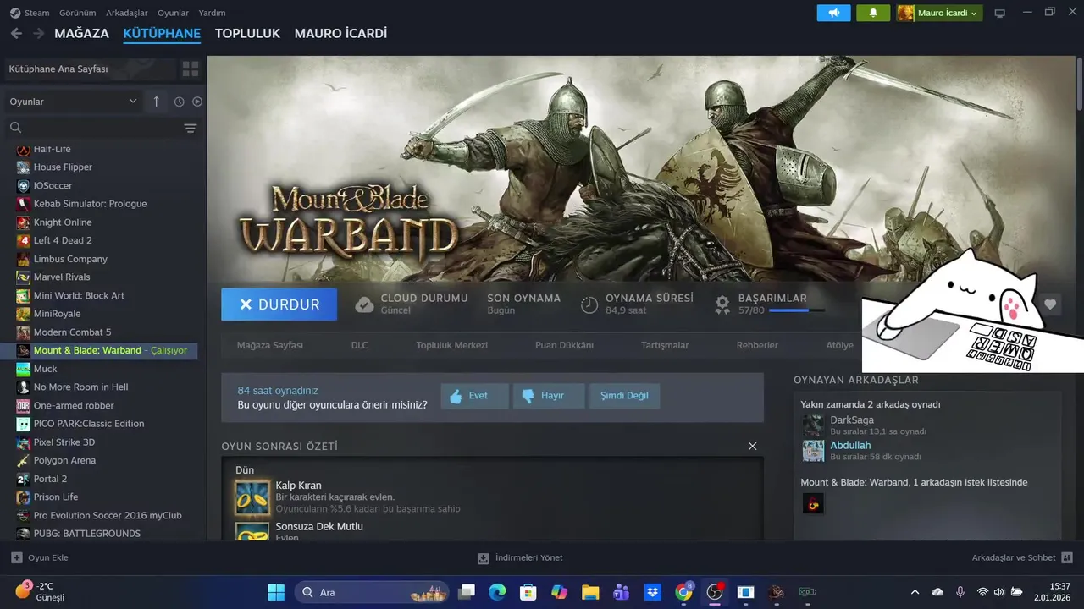Image resolution: width=1084 pixels, height=609 pixels.
Task: Click the Sonsuza Dek Mutlu achievement icon
Action: (x=252, y=532)
